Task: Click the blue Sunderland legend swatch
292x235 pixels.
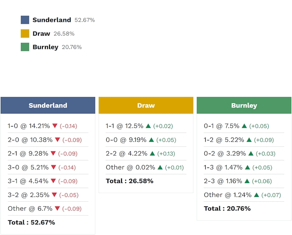Action: point(25,20)
